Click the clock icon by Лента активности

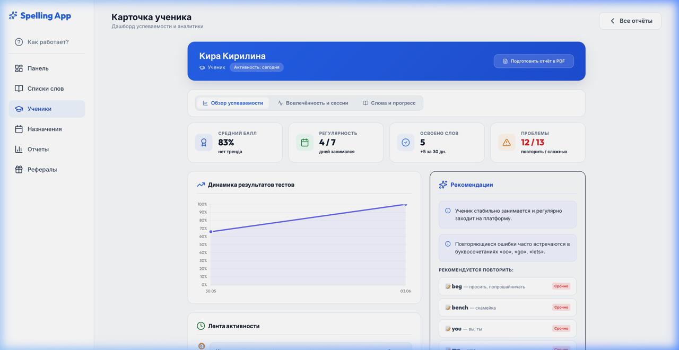click(x=201, y=326)
